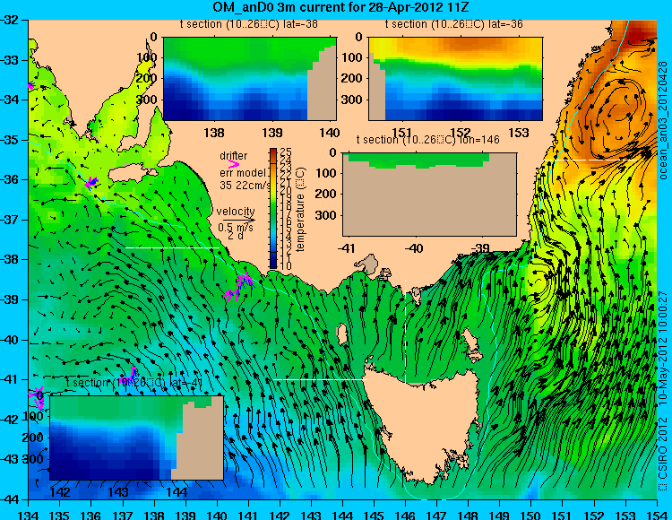Click the white dashed section line at latitude -36

tap(591, 160)
